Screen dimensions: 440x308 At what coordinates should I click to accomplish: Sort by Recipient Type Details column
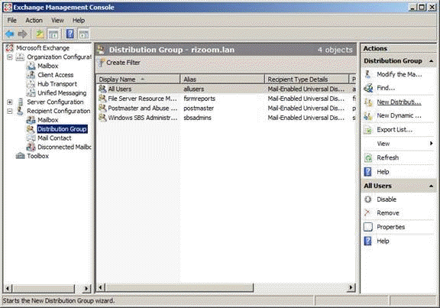307,79
